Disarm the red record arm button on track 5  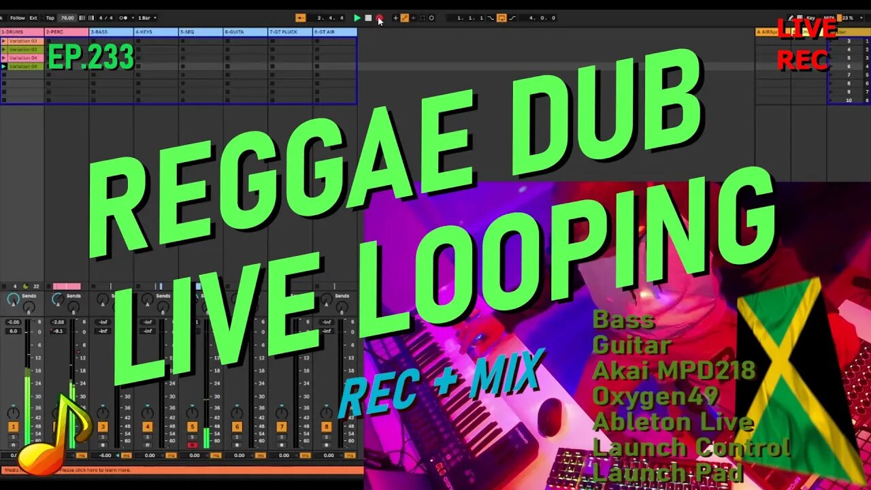pos(193,445)
